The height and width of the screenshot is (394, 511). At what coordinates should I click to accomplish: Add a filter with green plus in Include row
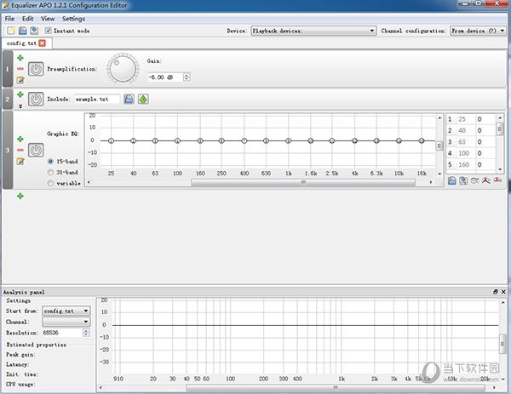coord(20,94)
